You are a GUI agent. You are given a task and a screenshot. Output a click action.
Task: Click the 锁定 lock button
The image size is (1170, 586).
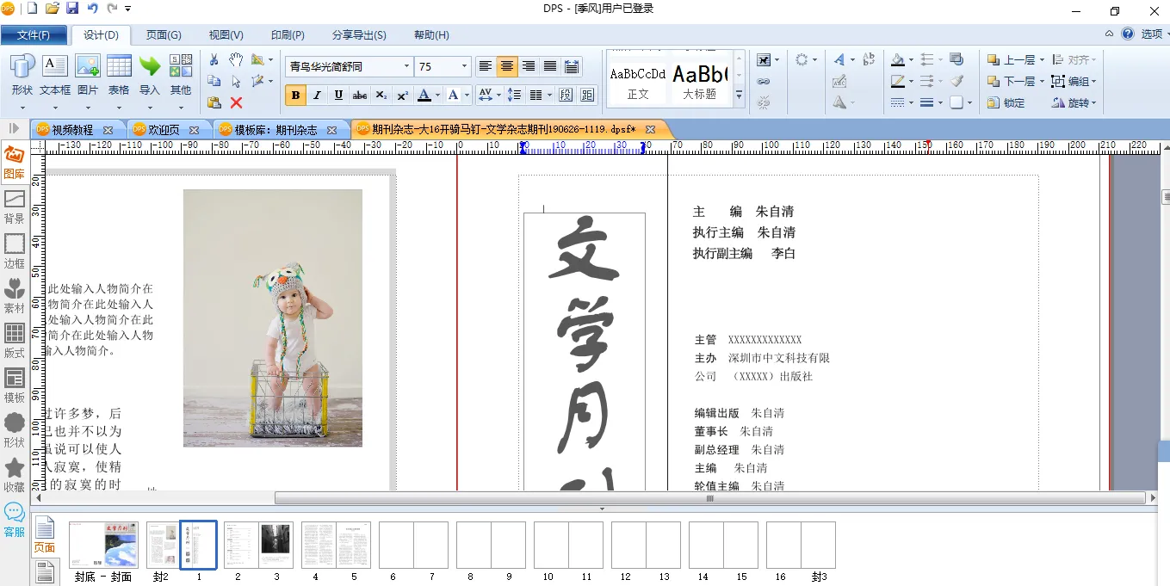tap(1006, 102)
